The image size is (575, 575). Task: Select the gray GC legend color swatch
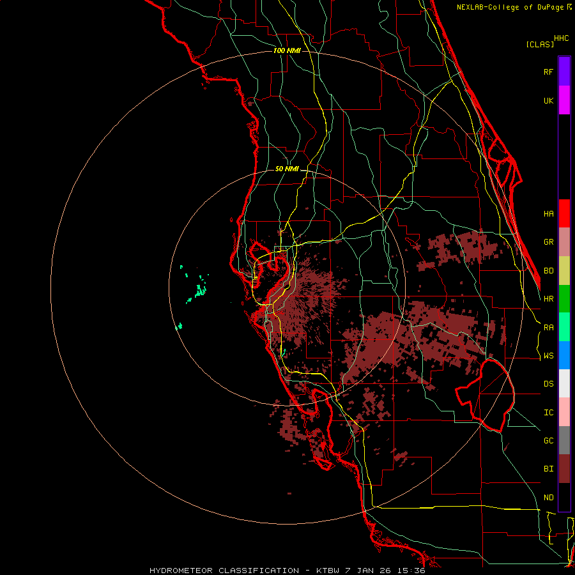pyautogui.click(x=564, y=440)
